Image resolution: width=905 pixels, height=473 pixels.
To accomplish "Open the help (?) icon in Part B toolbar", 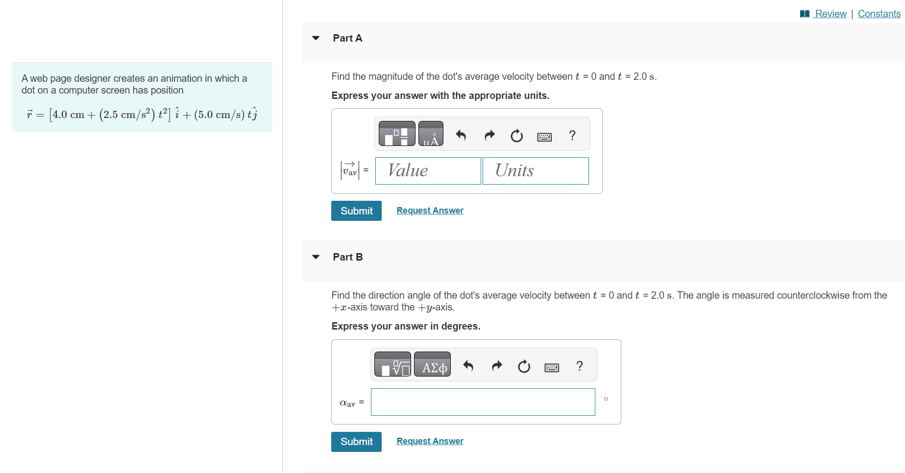I will click(579, 366).
